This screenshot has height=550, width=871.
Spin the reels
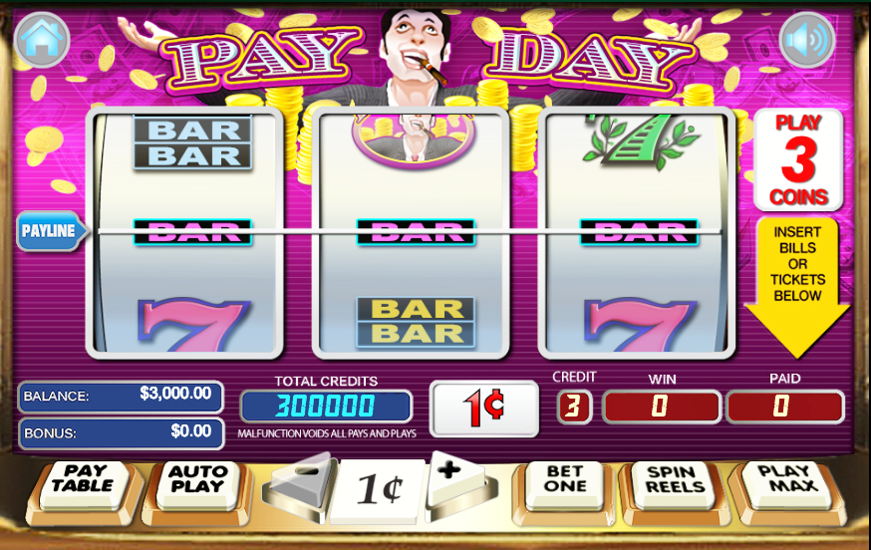tap(675, 484)
